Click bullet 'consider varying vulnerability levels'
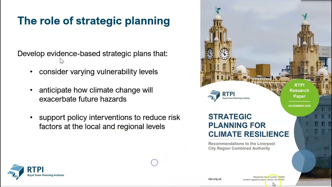332x187 pixels. coord(98,72)
